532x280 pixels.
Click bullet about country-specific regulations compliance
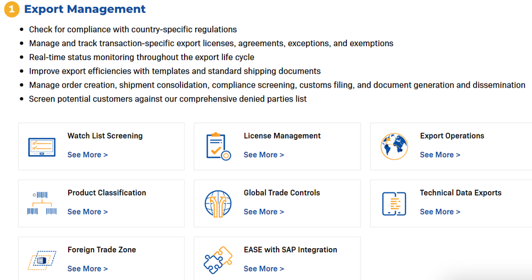tap(132, 30)
